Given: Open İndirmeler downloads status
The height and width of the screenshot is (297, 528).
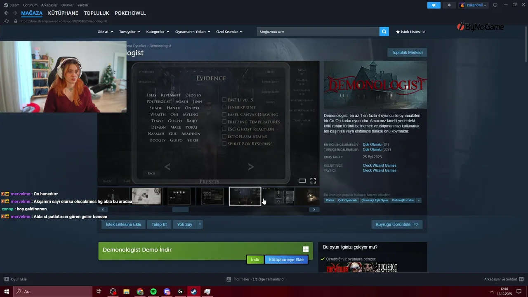Looking at the screenshot, I should (255, 279).
